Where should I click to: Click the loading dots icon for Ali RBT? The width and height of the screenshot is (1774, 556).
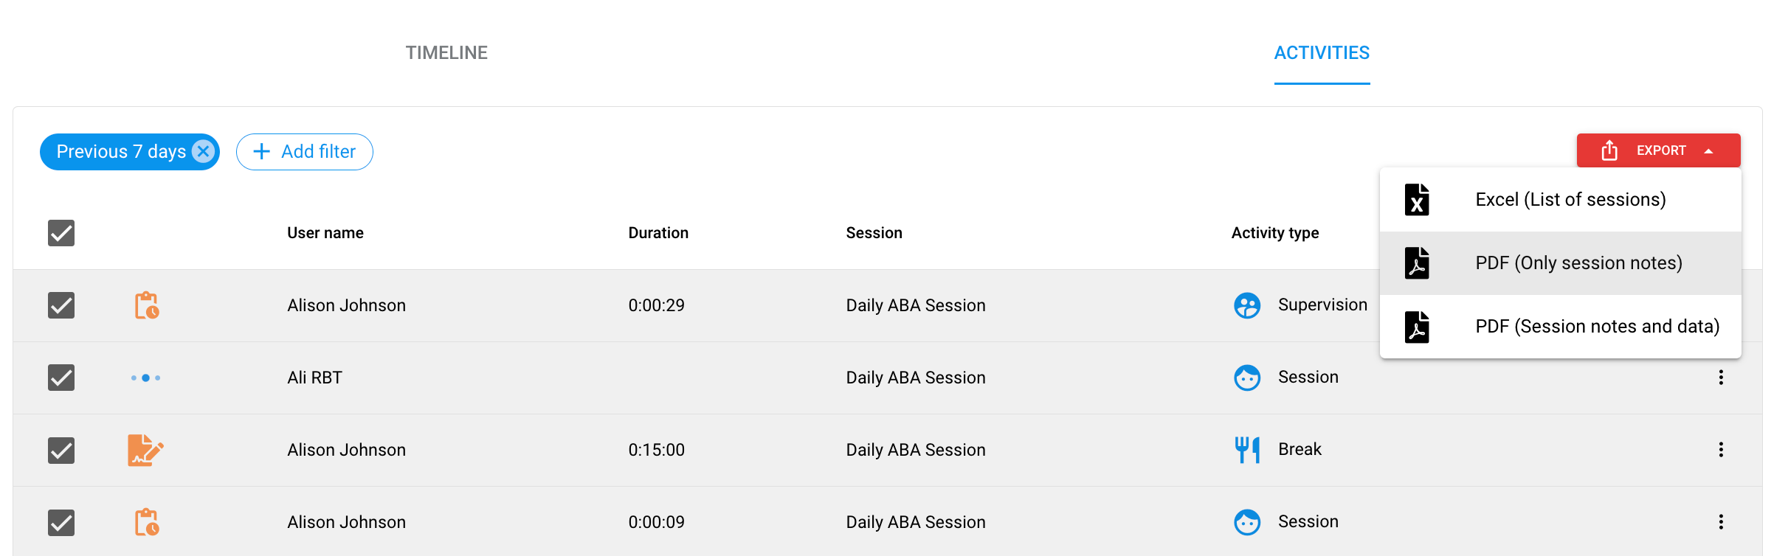pyautogui.click(x=145, y=378)
